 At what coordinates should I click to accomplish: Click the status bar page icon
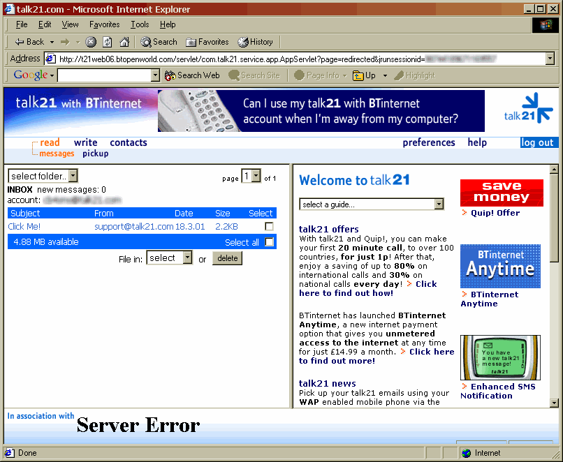(10, 453)
